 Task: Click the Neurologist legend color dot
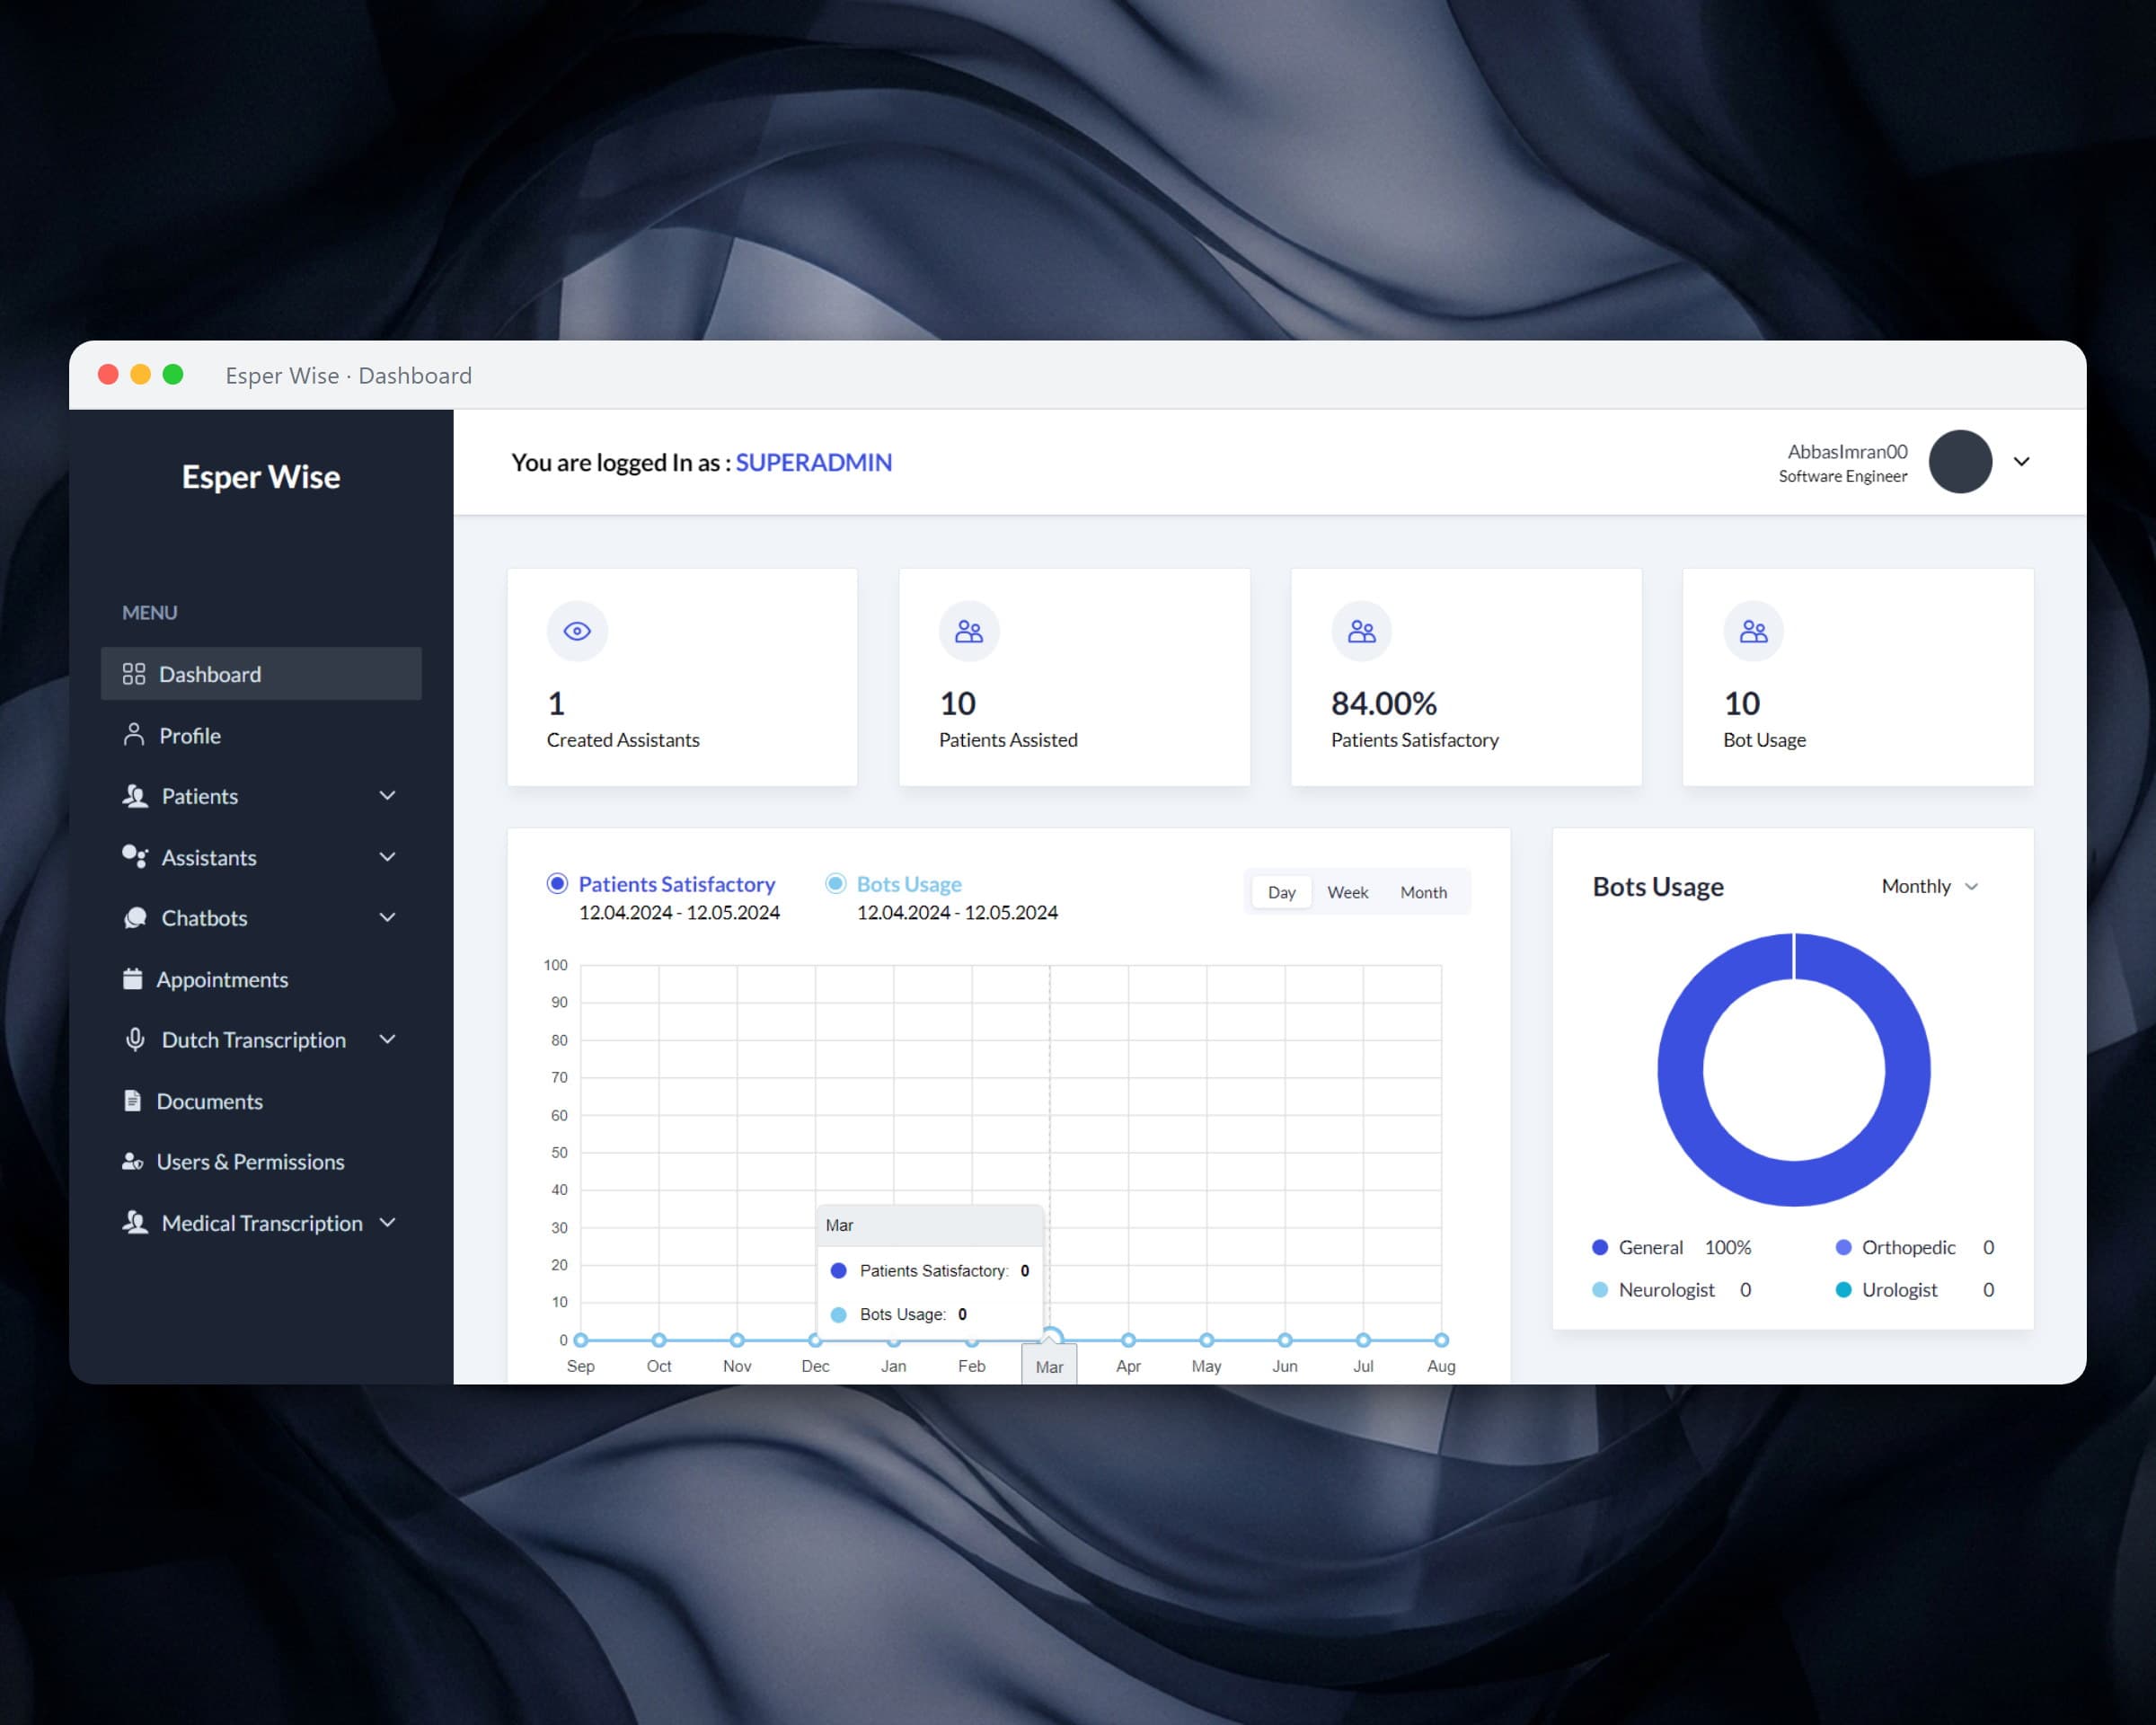pyautogui.click(x=1600, y=1290)
